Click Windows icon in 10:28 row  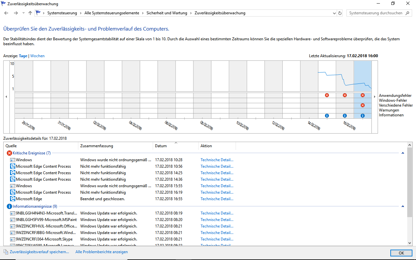(x=13, y=160)
